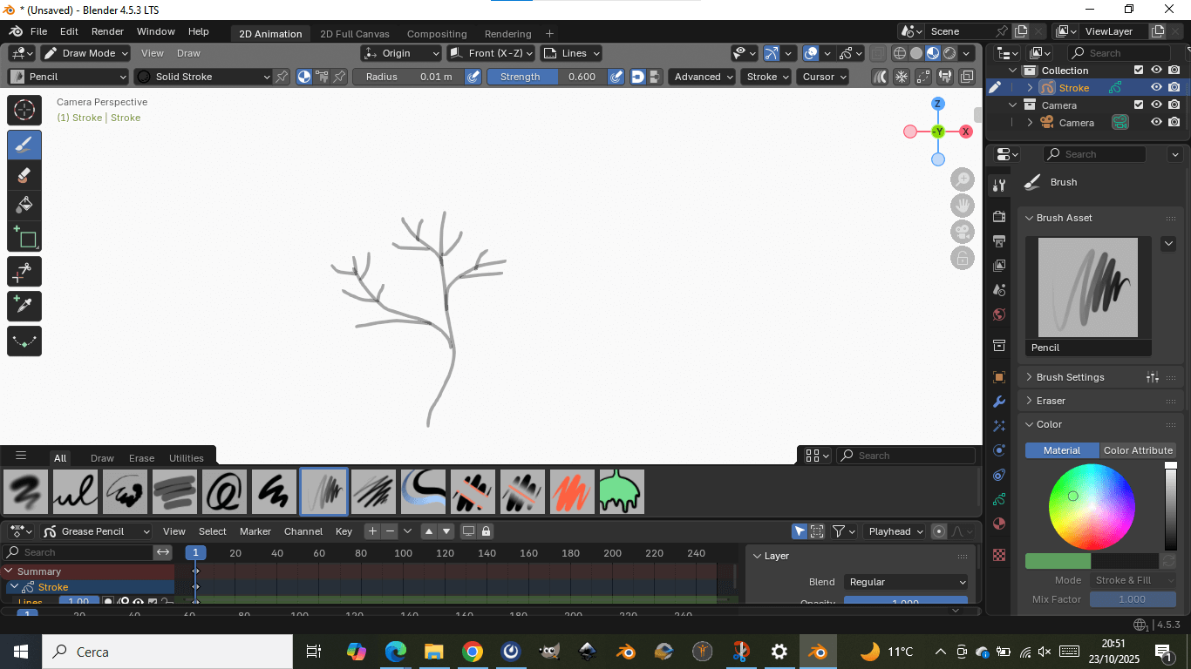Open the Render menu

coord(107,31)
